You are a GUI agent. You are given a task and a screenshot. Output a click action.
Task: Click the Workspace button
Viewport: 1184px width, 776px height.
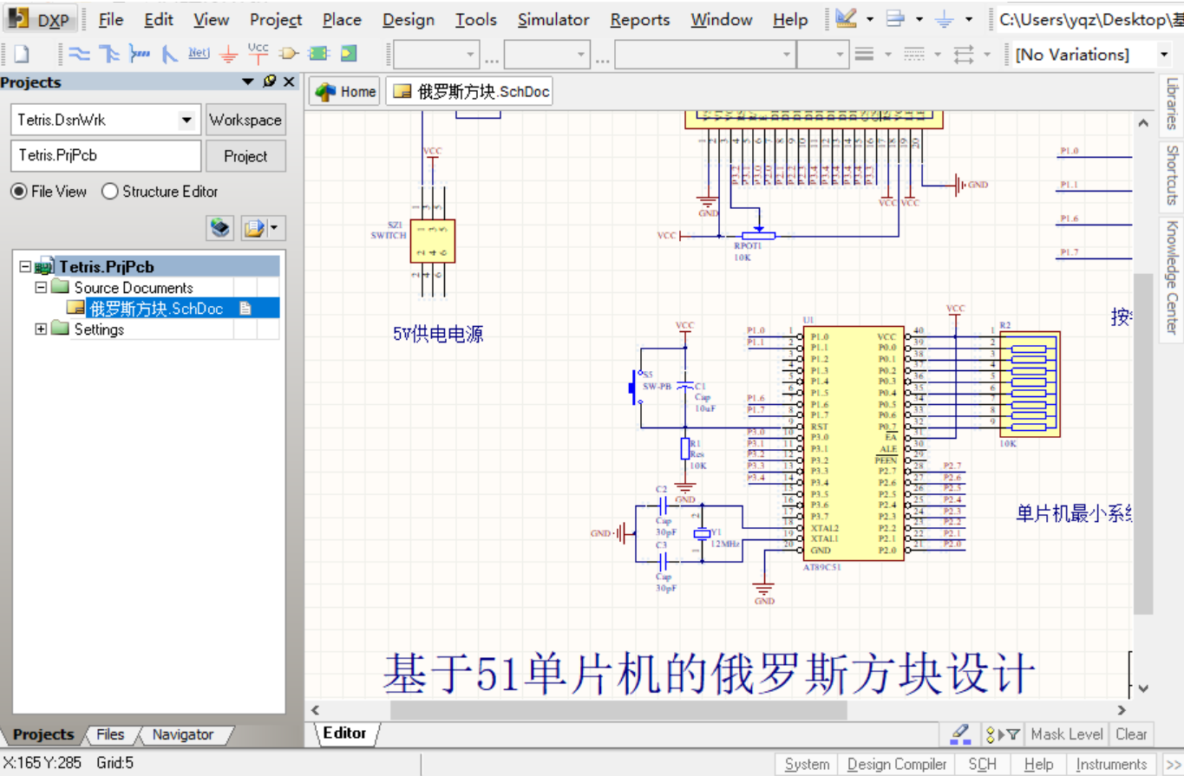pyautogui.click(x=245, y=121)
